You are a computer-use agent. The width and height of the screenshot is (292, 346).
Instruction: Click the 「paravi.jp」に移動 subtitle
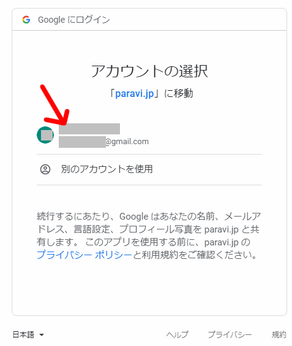(x=151, y=94)
